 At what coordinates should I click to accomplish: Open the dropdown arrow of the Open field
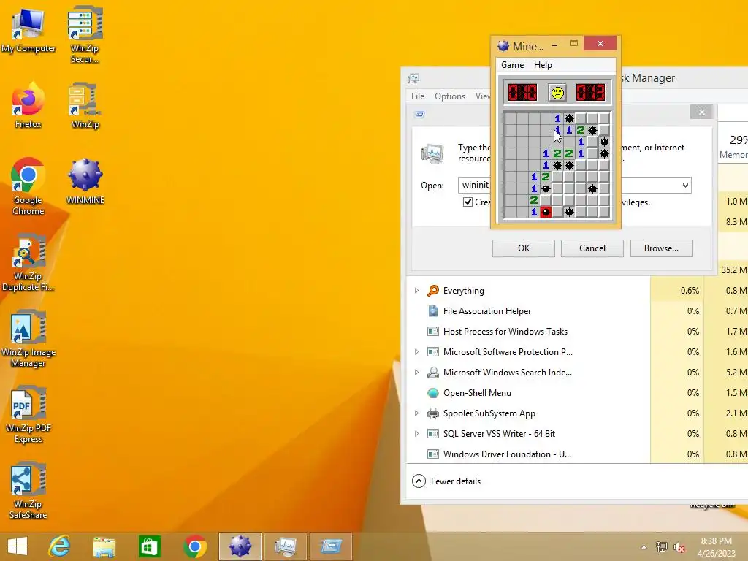point(685,185)
